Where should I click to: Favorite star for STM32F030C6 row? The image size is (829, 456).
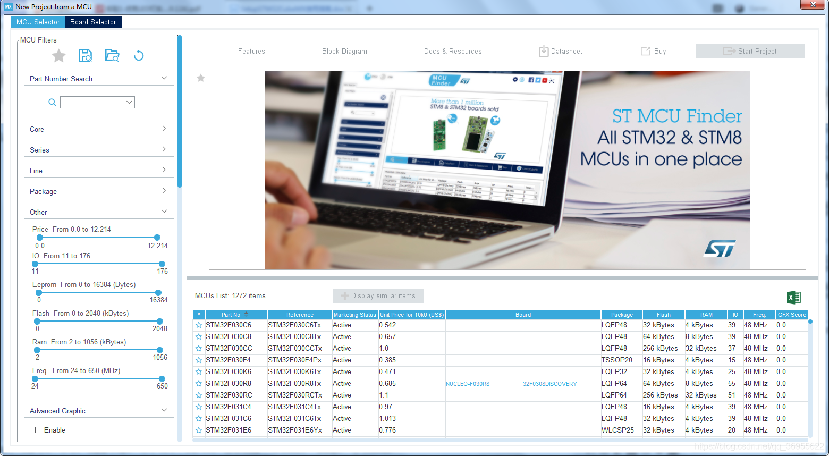tap(199, 325)
